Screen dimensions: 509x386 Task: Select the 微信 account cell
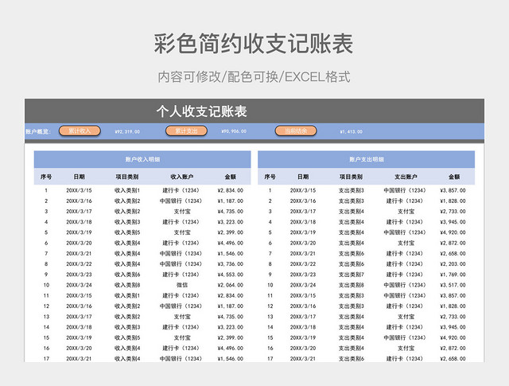coord(182,285)
